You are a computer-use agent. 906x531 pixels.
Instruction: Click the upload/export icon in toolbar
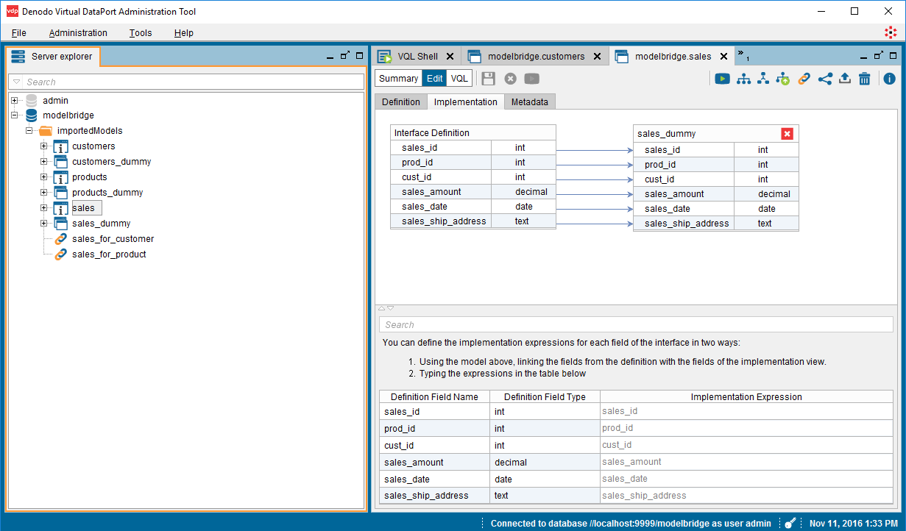pyautogui.click(x=845, y=79)
